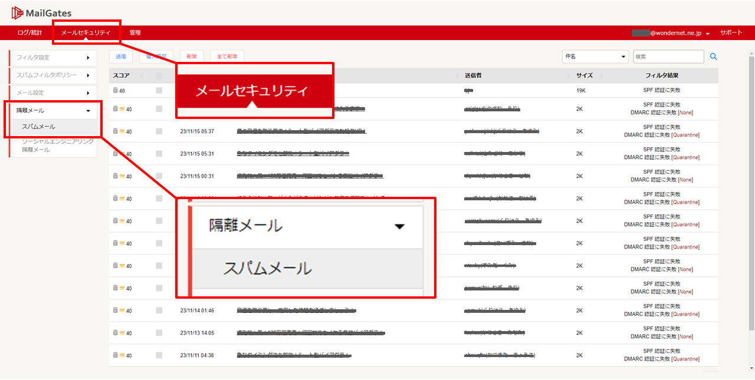Expand the スパムフィルタポリシー sidebar section
Image resolution: width=755 pixels, height=380 pixels.
click(x=53, y=75)
